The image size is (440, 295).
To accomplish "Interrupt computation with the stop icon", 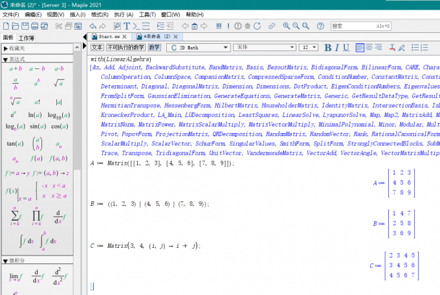I will coord(238,26).
